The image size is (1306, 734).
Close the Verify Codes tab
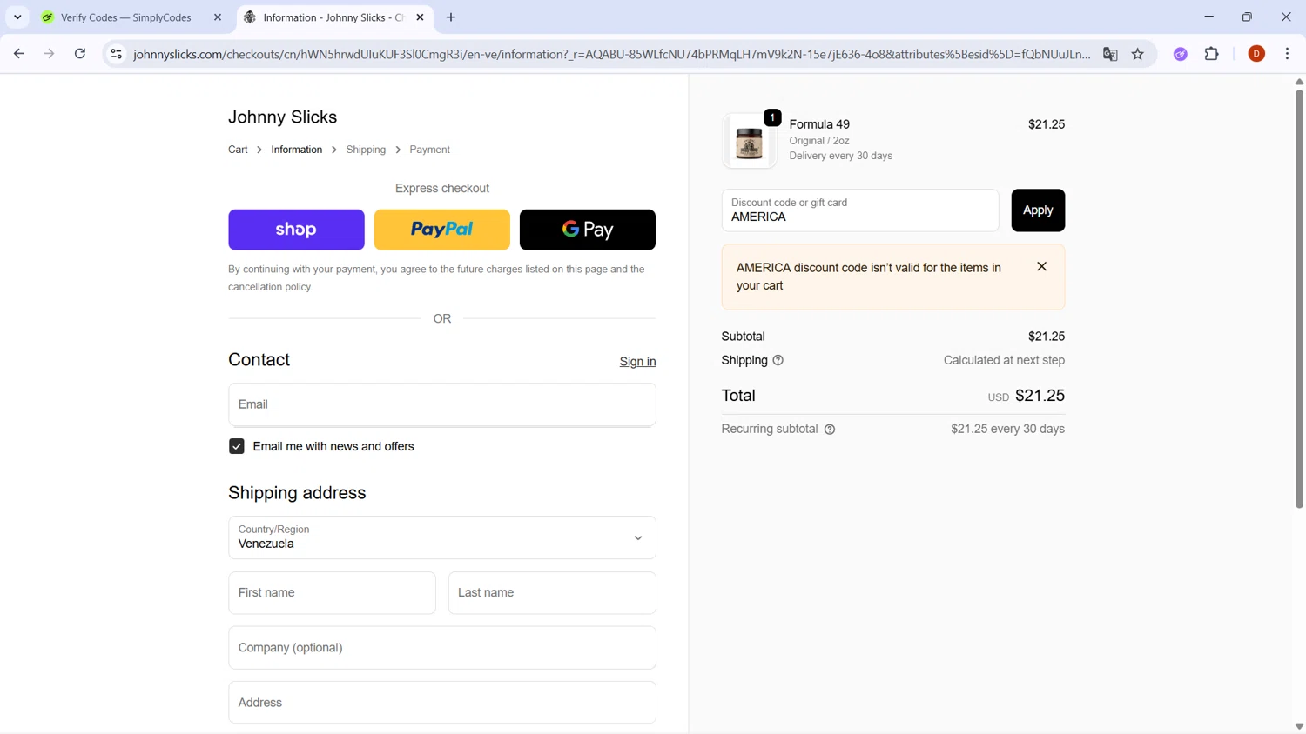coord(218,17)
